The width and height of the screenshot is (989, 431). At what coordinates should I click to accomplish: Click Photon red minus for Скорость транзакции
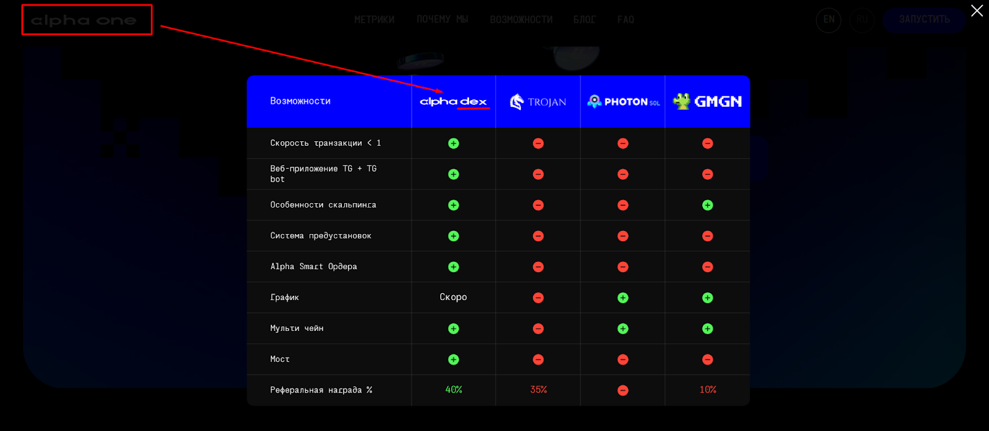click(623, 143)
